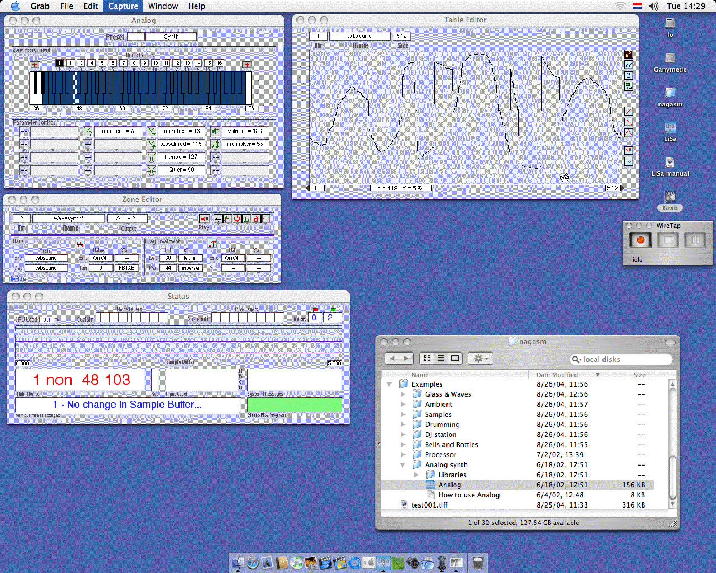Click the red left arrow above the keyboard
The width and height of the screenshot is (716, 573).
35,64
